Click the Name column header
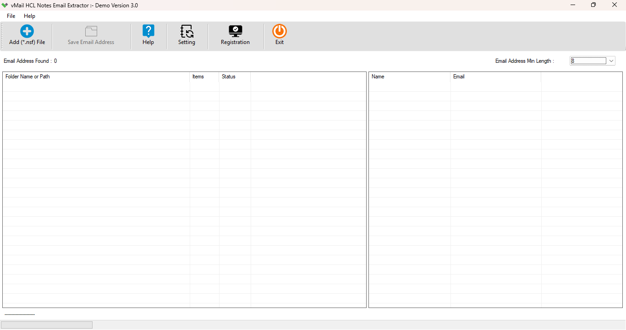Viewport: 626px width, 330px height. pyautogui.click(x=410, y=77)
